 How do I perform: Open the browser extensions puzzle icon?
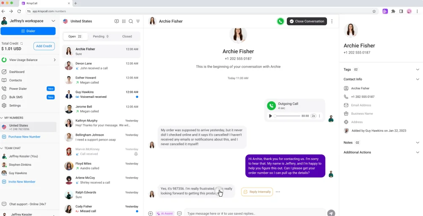click(x=393, y=11)
